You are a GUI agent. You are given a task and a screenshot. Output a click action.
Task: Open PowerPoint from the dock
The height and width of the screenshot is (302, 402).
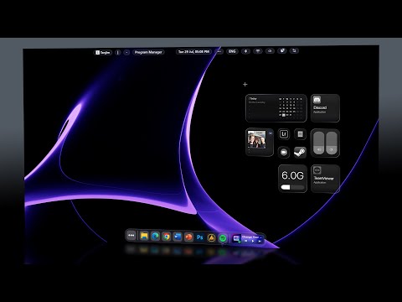[x=188, y=237]
